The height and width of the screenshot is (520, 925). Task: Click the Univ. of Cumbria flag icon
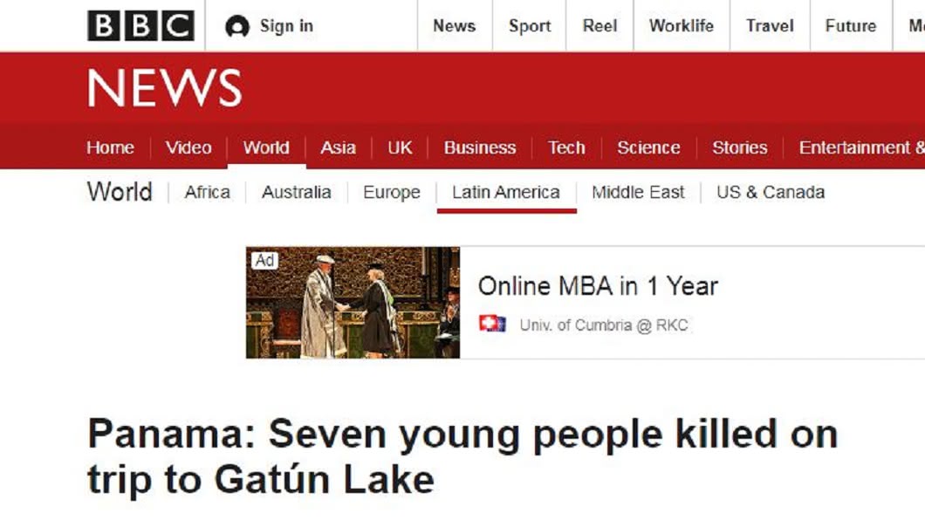click(492, 324)
